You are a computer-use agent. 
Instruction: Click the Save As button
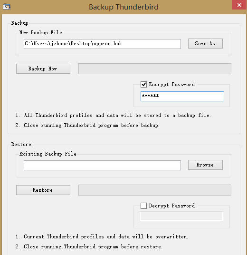point(205,44)
